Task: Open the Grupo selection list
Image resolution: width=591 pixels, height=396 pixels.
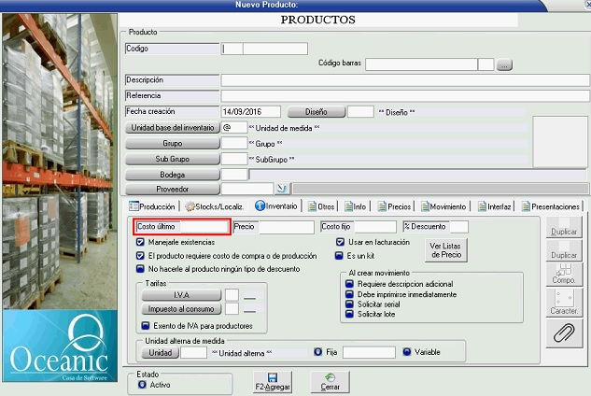Action: pyautogui.click(x=173, y=143)
